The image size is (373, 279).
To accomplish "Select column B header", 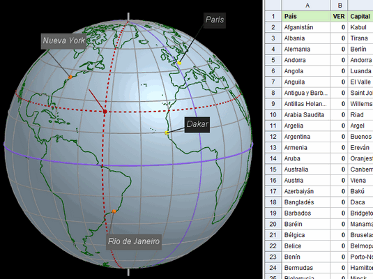I will tap(340, 5).
